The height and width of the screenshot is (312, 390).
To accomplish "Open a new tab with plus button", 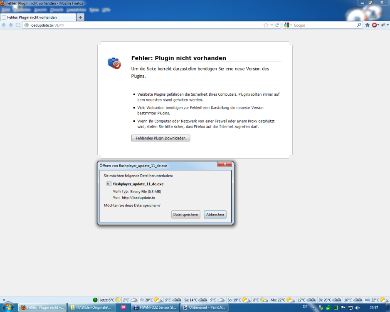I will pos(80,17).
